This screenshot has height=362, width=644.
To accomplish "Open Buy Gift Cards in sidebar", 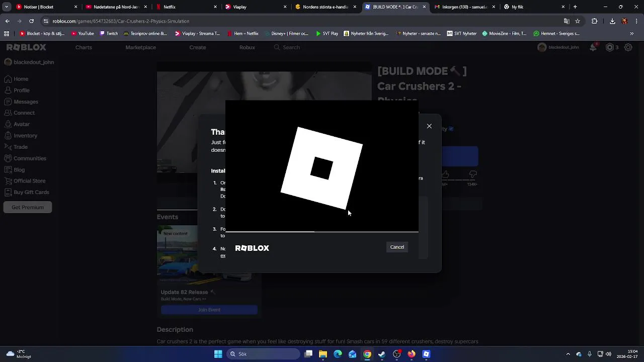I will pos(27,192).
